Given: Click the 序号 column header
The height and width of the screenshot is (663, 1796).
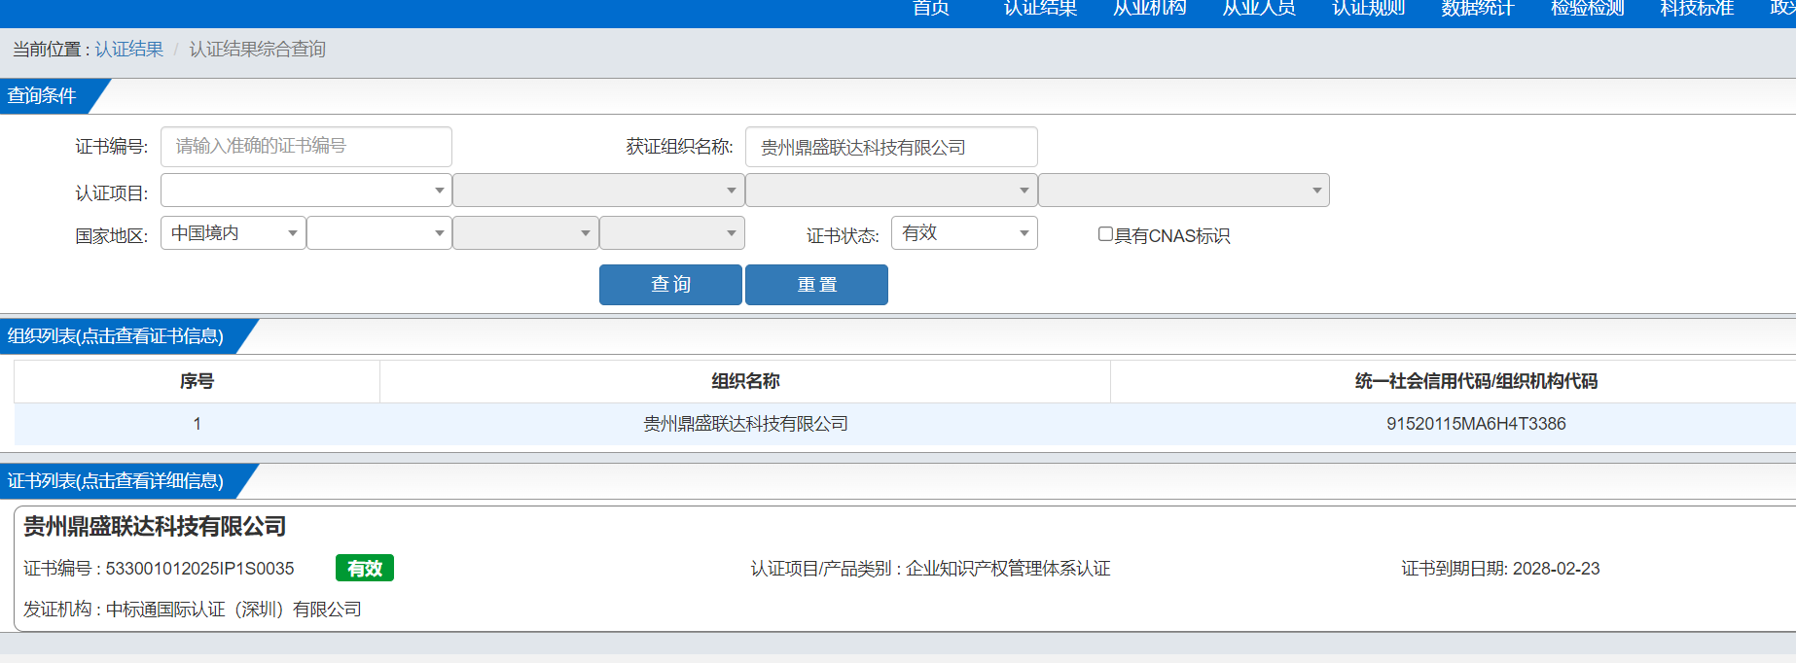Looking at the screenshot, I should pyautogui.click(x=197, y=381).
